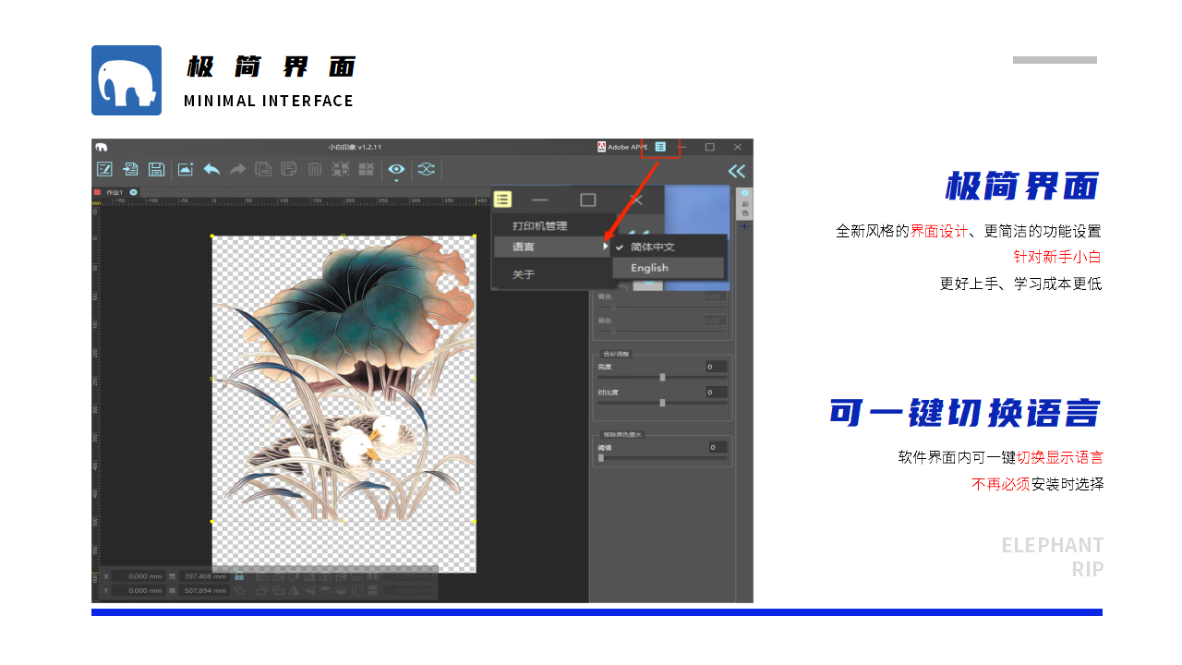The width and height of the screenshot is (1182, 665).
Task: Click the height field showing 507.894 mm
Action: (203, 590)
